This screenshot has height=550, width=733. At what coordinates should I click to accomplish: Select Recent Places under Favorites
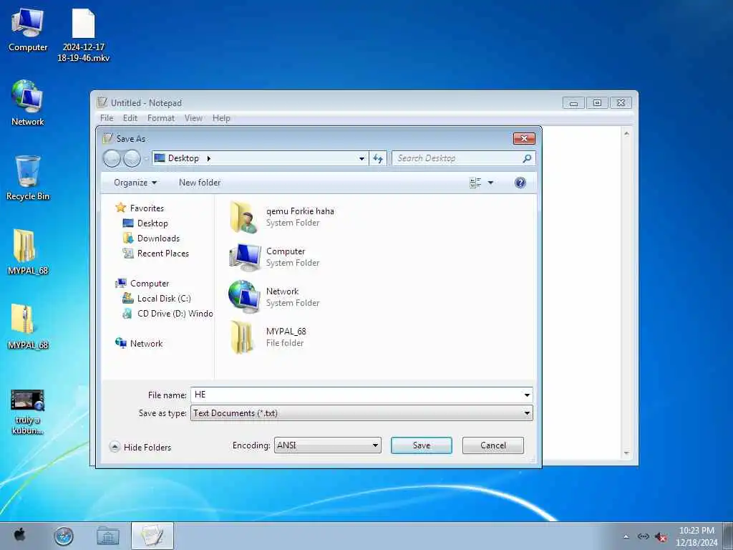pyautogui.click(x=155, y=253)
